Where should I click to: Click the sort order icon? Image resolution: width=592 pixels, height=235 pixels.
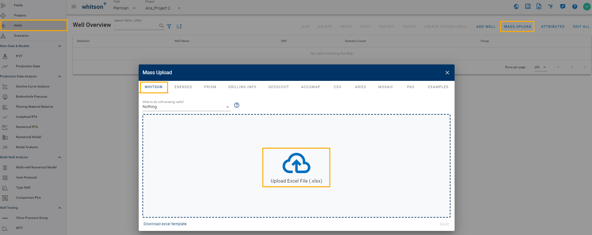coord(179,27)
